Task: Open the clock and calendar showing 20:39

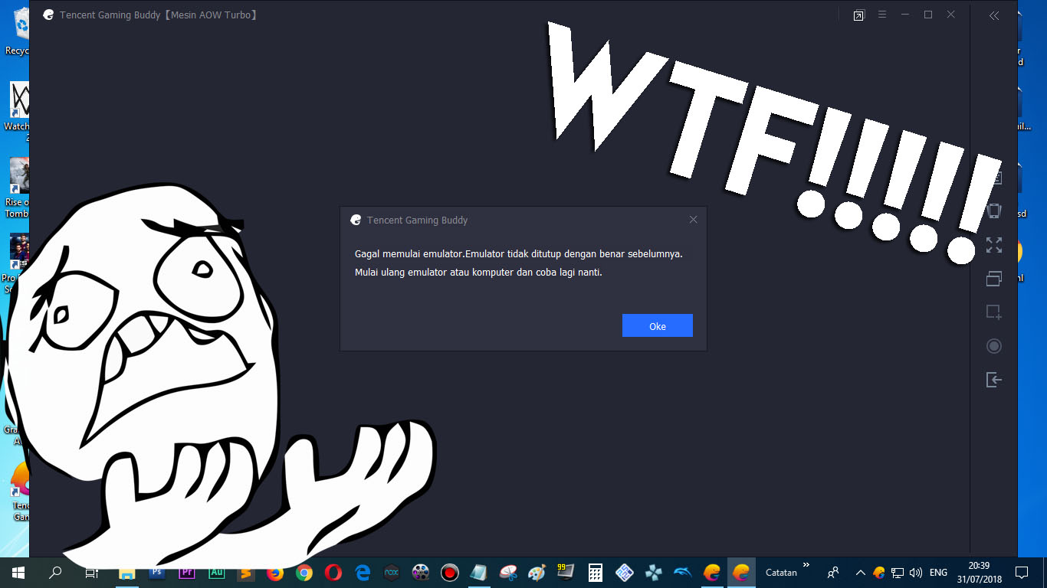Action: [x=979, y=572]
